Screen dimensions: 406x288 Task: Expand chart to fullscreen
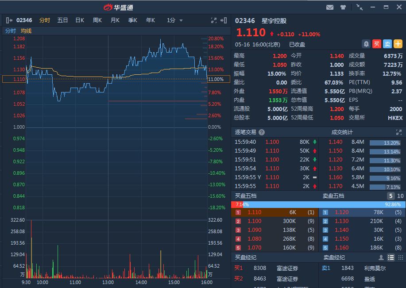pos(214,20)
